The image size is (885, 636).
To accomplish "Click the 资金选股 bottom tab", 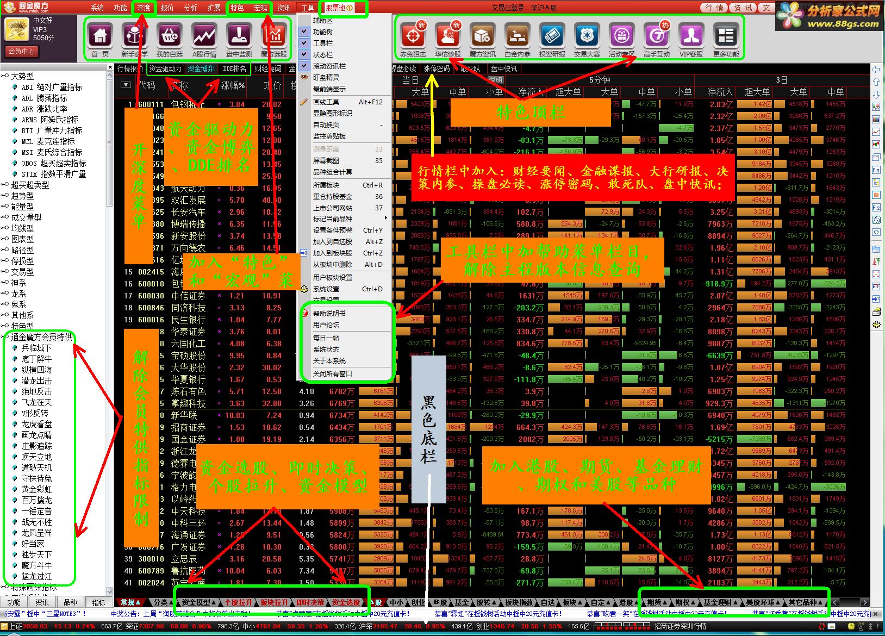I will (x=346, y=602).
